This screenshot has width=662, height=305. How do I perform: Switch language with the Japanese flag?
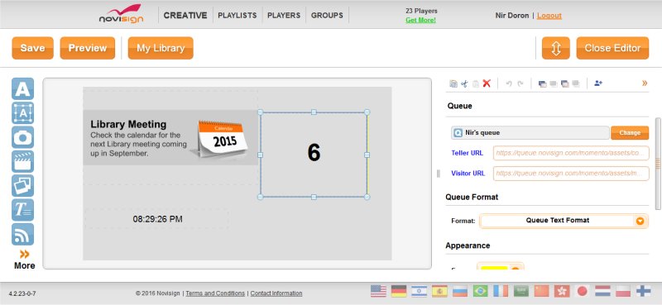[x=583, y=291]
